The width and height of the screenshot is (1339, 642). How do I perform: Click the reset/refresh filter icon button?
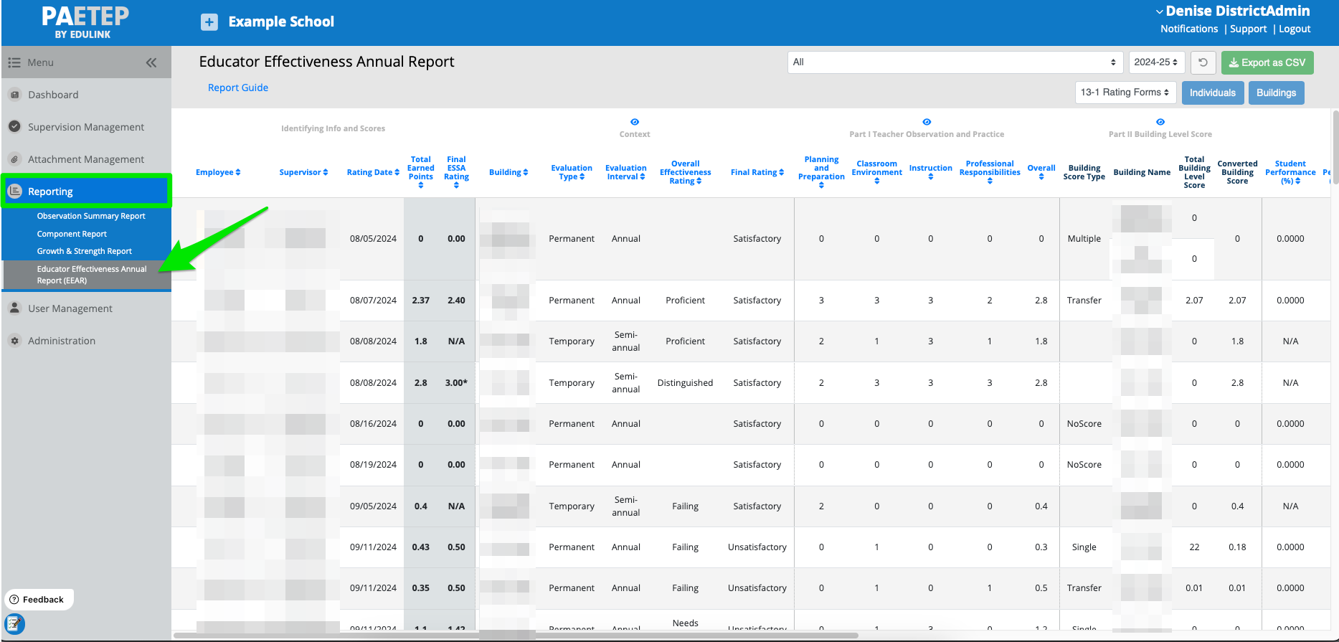point(1203,62)
